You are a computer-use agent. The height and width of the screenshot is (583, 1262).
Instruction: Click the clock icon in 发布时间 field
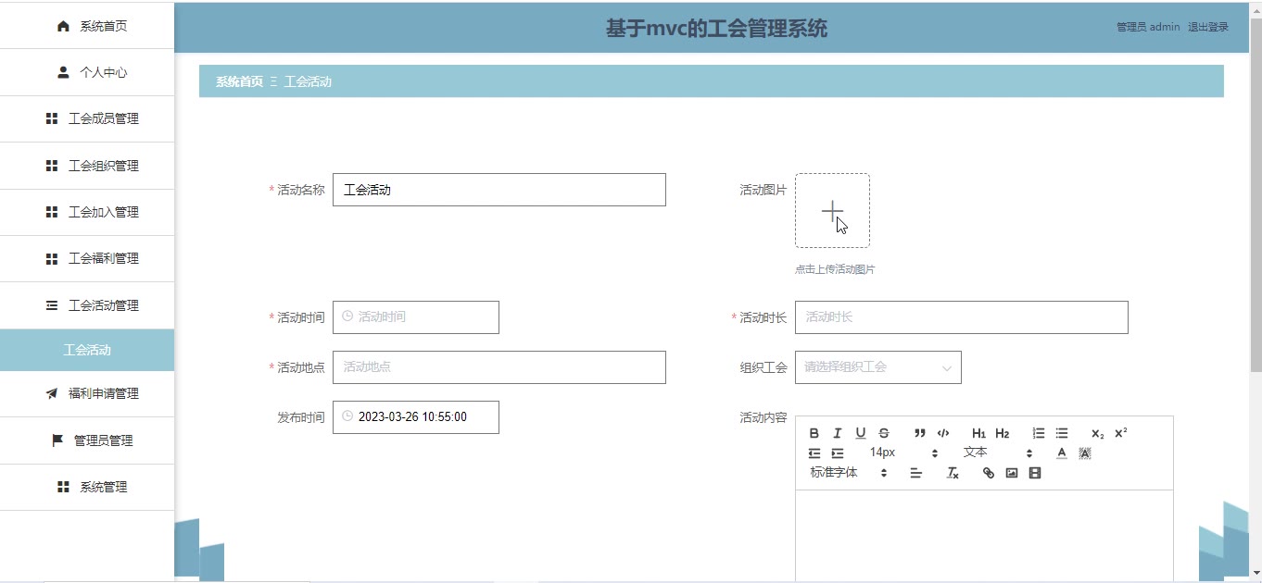pos(347,416)
